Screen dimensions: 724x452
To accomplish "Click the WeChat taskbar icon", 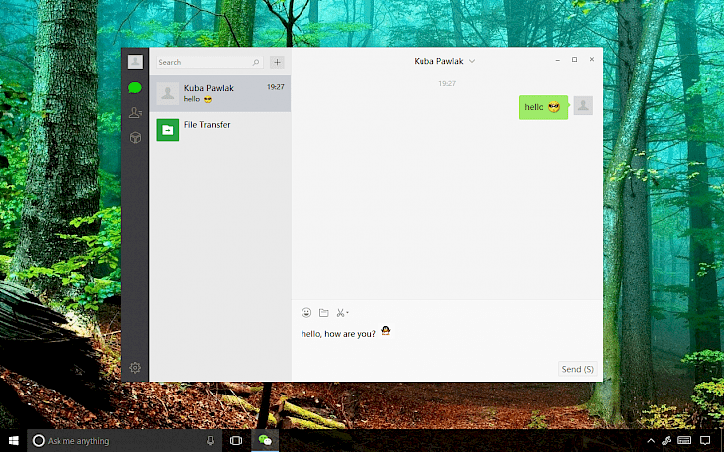I will [265, 441].
